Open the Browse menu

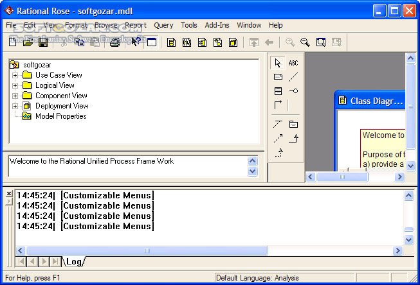point(105,25)
